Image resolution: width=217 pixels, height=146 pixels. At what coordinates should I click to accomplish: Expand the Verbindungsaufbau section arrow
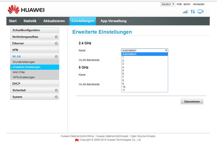56,37
